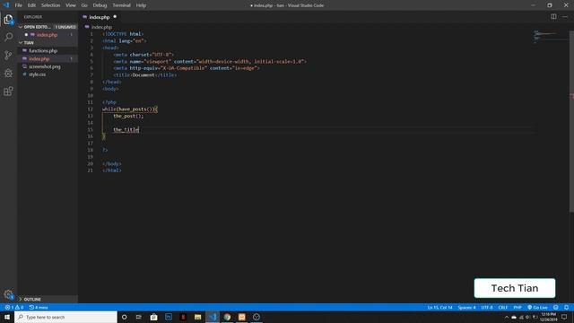
Task: Switch to Chrome on the taskbar
Action: pyautogui.click(x=227, y=317)
